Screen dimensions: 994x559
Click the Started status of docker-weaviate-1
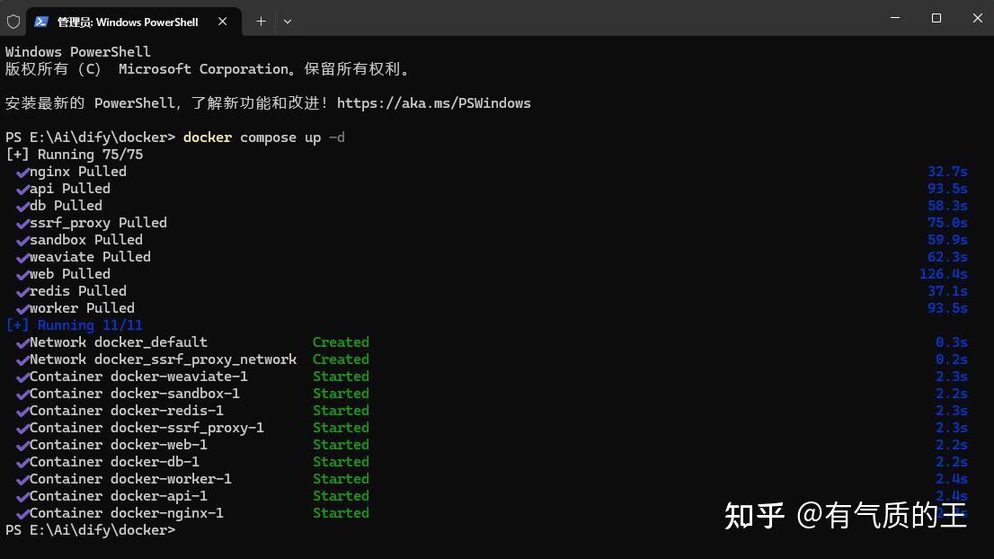(341, 377)
